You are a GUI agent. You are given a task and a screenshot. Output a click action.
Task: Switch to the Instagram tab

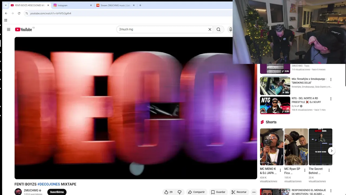(72, 5)
